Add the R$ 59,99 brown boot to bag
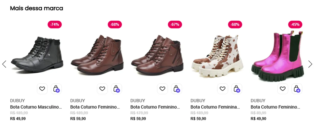This screenshot has height=127, width=317. (177, 89)
